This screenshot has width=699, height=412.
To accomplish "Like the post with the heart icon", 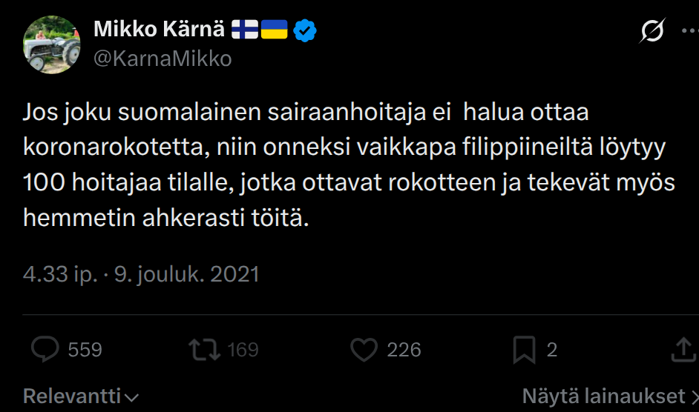I will point(364,350).
